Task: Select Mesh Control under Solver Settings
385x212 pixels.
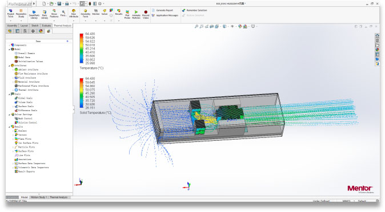Action: coord(23,119)
